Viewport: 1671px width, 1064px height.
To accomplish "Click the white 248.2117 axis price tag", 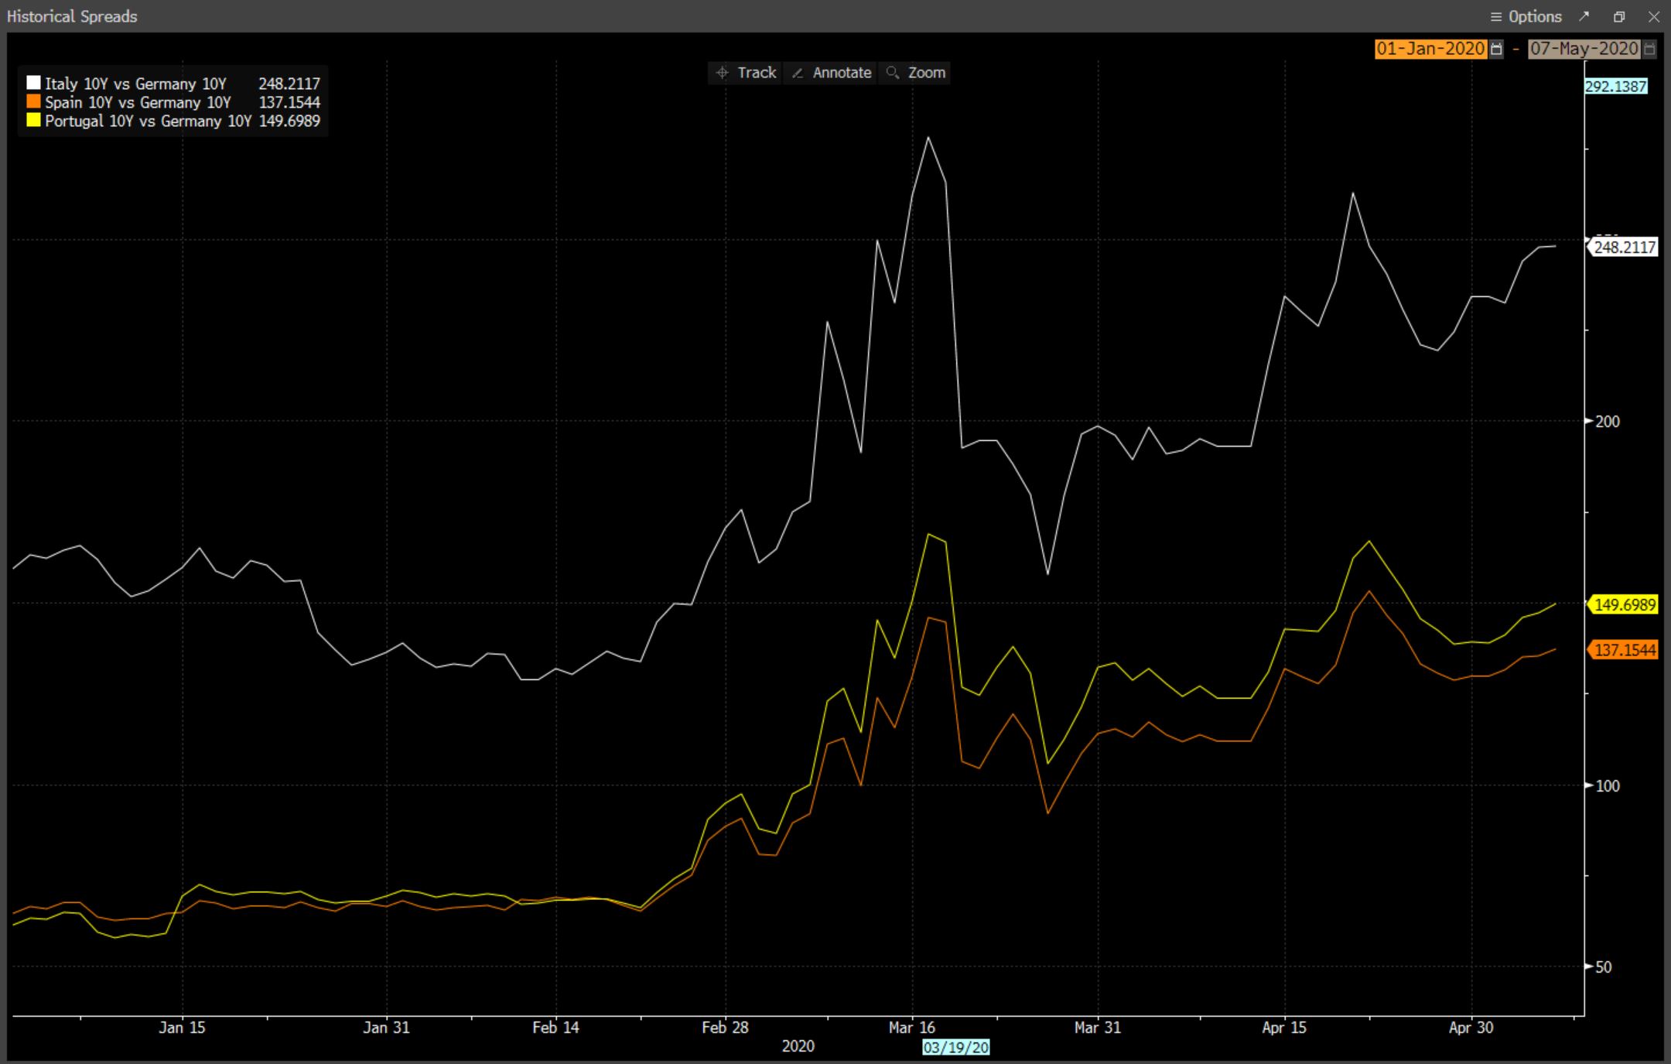I will tap(1623, 247).
